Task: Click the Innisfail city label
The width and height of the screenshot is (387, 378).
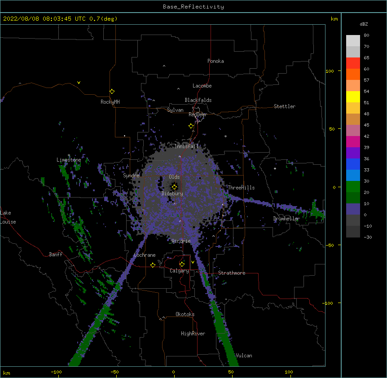Action: tap(186, 146)
